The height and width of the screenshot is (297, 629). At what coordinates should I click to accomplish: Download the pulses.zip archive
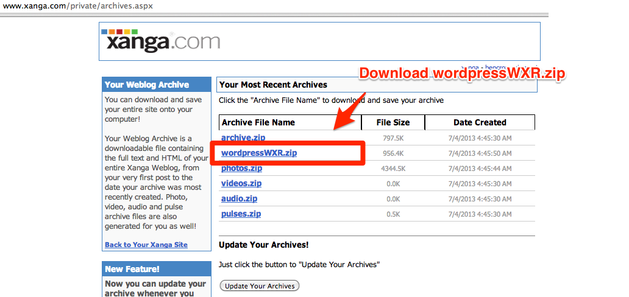tap(241, 214)
